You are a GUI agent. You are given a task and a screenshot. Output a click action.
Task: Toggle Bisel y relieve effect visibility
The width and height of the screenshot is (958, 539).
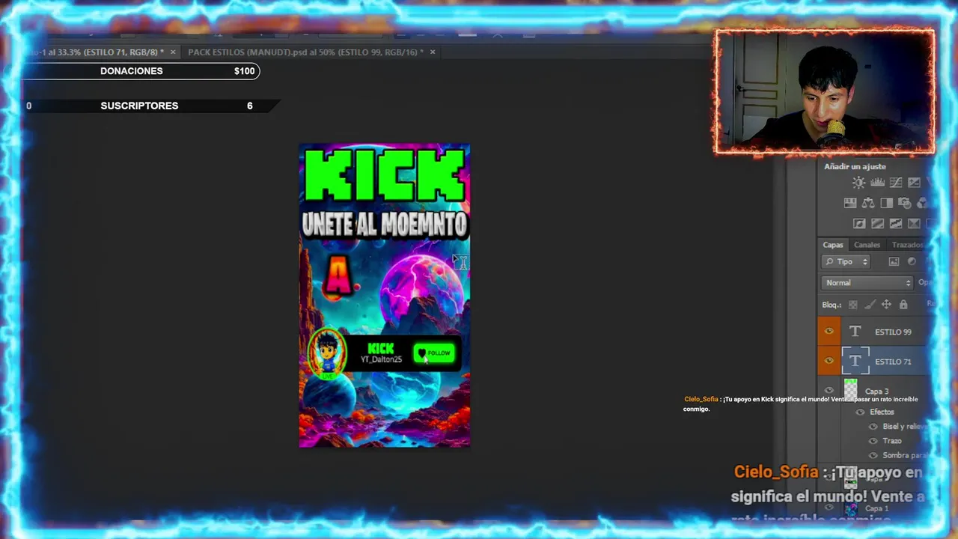(x=873, y=426)
